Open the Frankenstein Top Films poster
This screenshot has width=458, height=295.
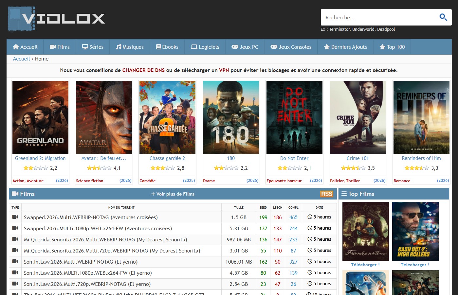366,232
